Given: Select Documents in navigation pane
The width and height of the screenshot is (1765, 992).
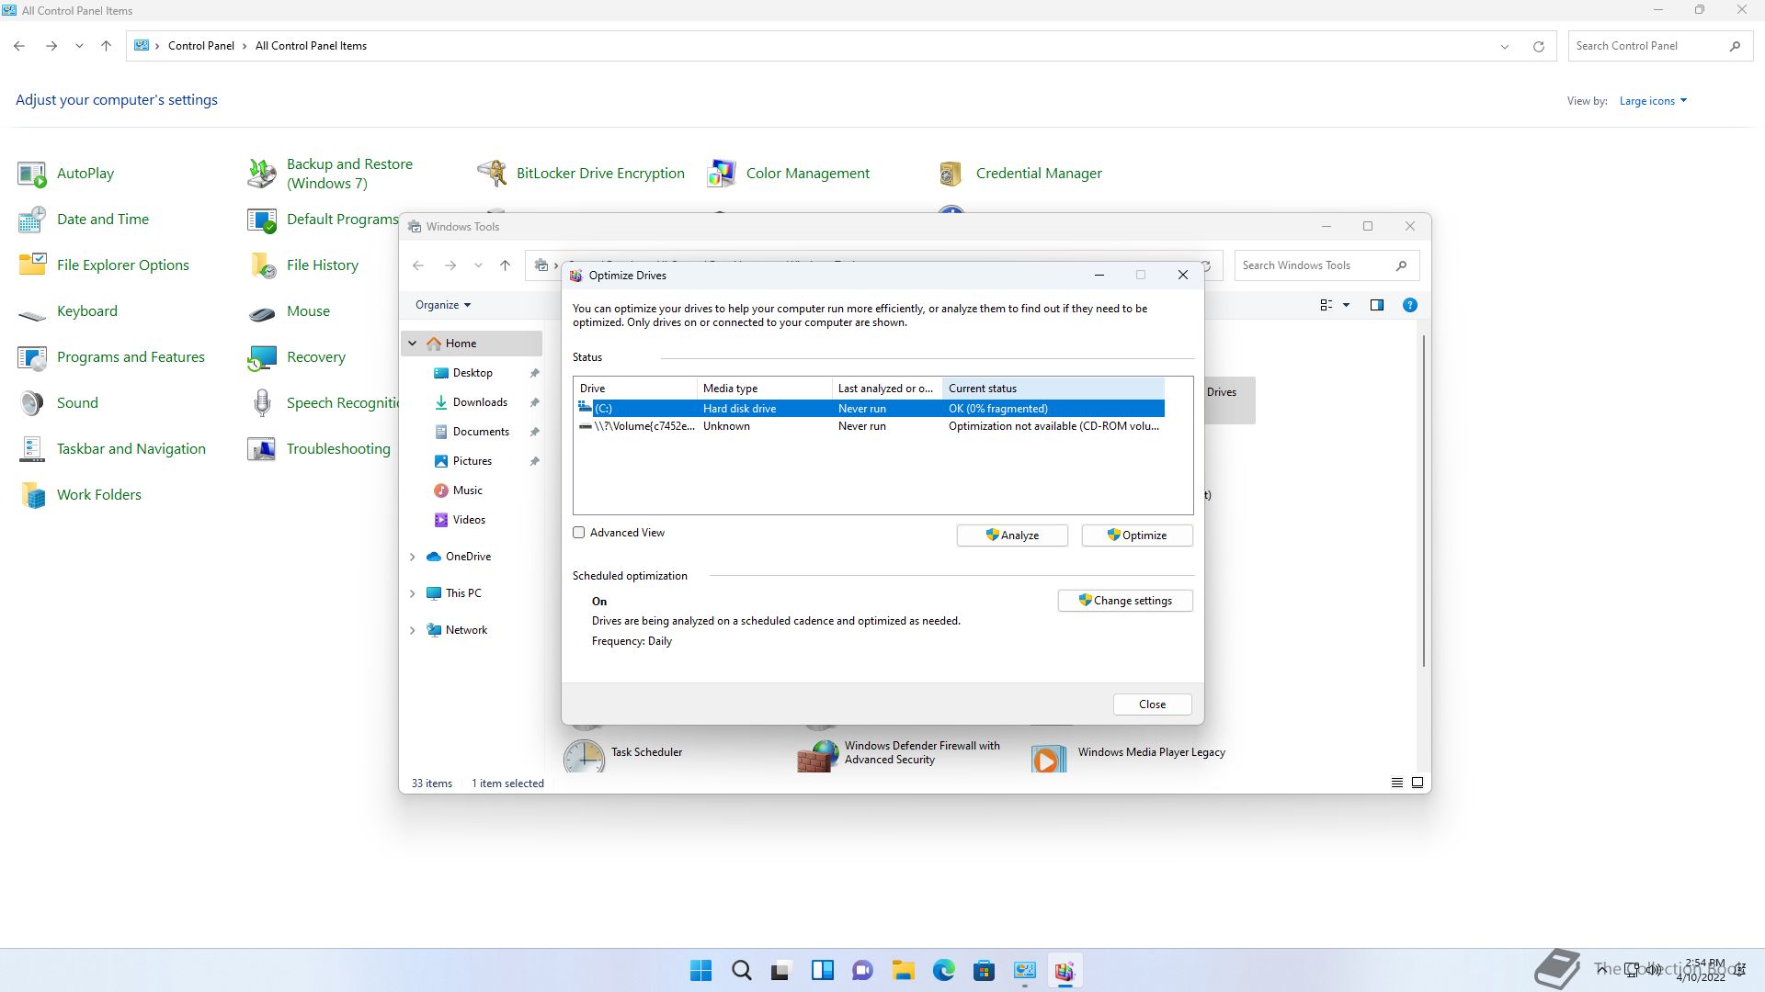Looking at the screenshot, I should tap(481, 432).
